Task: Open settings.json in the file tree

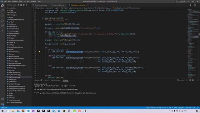Action: pos(13,15)
